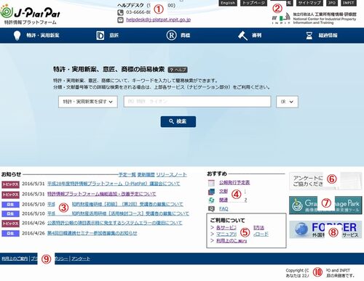Focus the keyword search input field
Viewport: 364px width, 281px height.
pos(197,102)
